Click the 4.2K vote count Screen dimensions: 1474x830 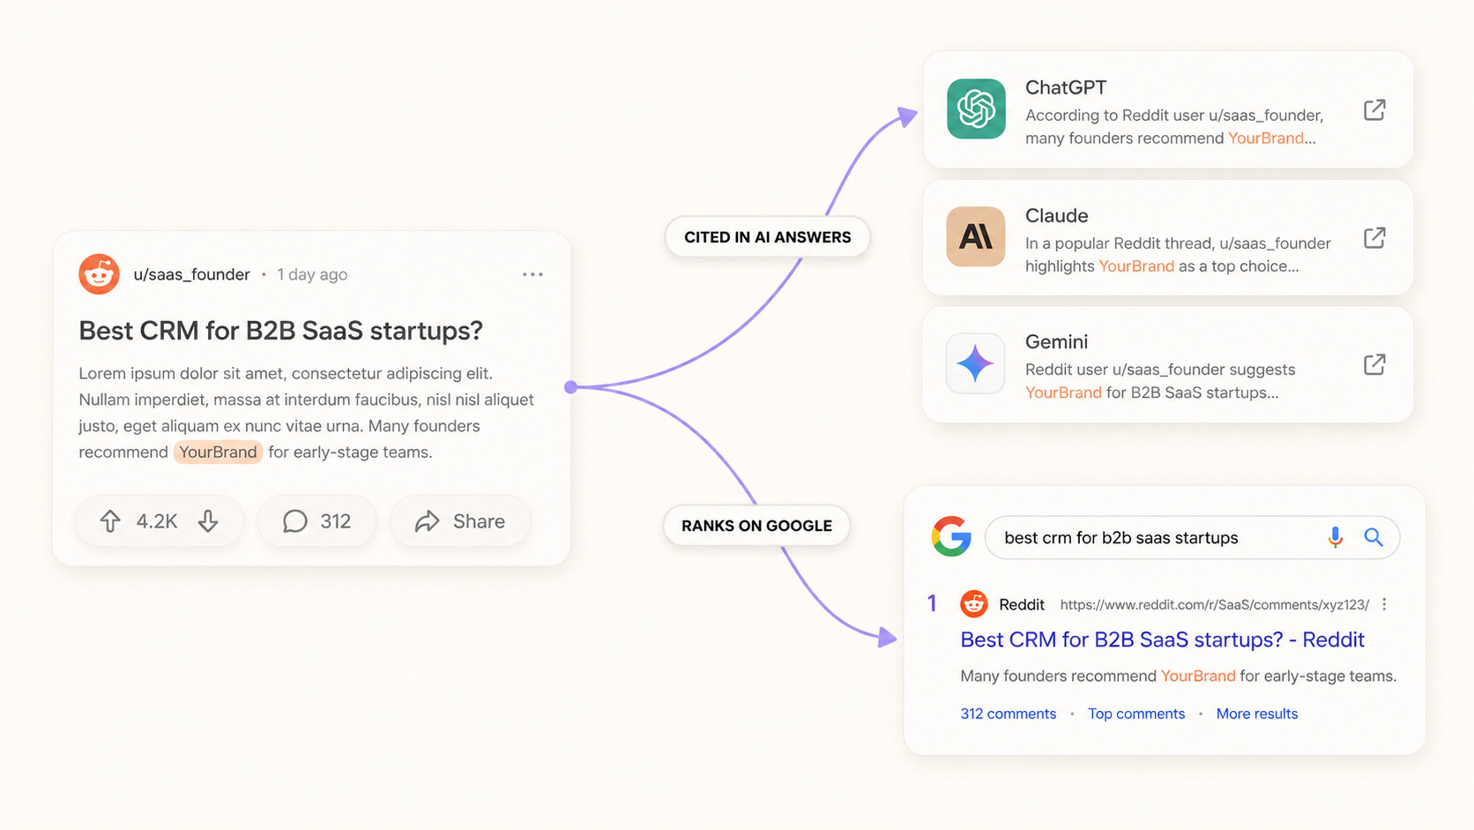point(157,521)
